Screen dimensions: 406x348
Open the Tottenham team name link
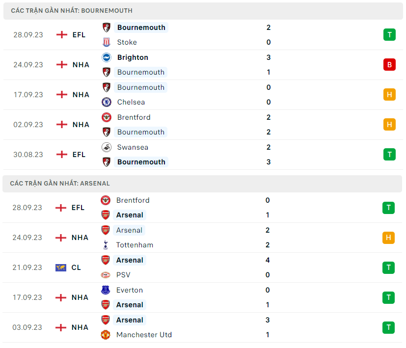(x=135, y=245)
